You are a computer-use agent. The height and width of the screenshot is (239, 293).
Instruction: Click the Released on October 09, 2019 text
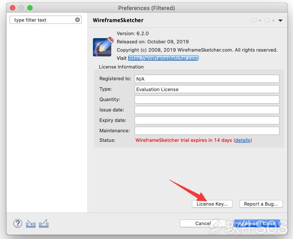(153, 42)
